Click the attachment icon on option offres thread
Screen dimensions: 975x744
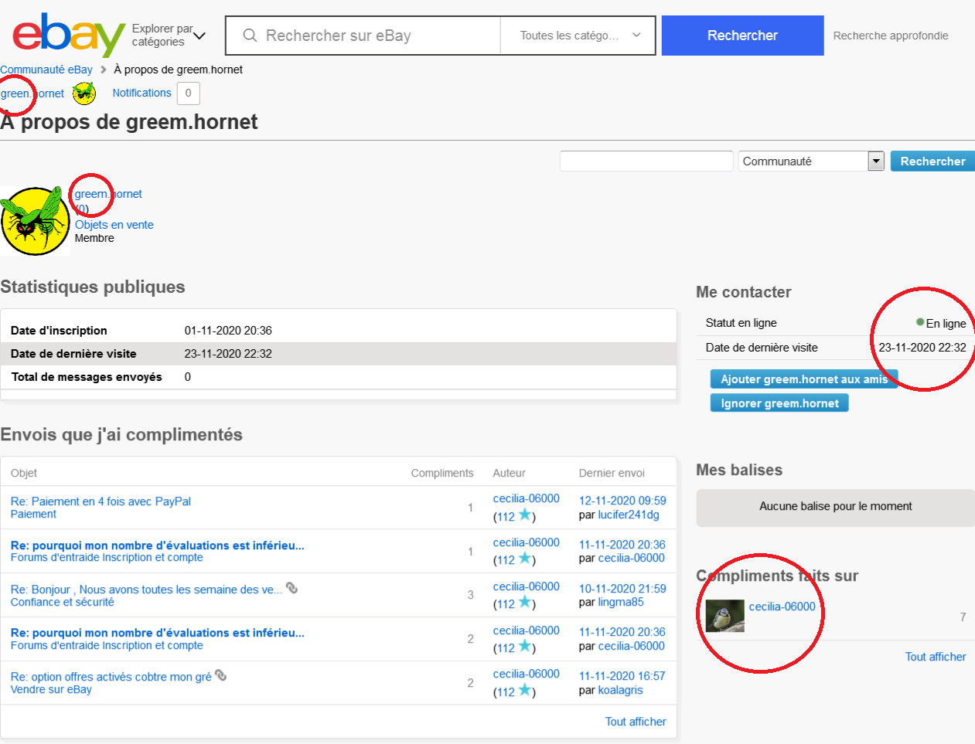point(220,675)
